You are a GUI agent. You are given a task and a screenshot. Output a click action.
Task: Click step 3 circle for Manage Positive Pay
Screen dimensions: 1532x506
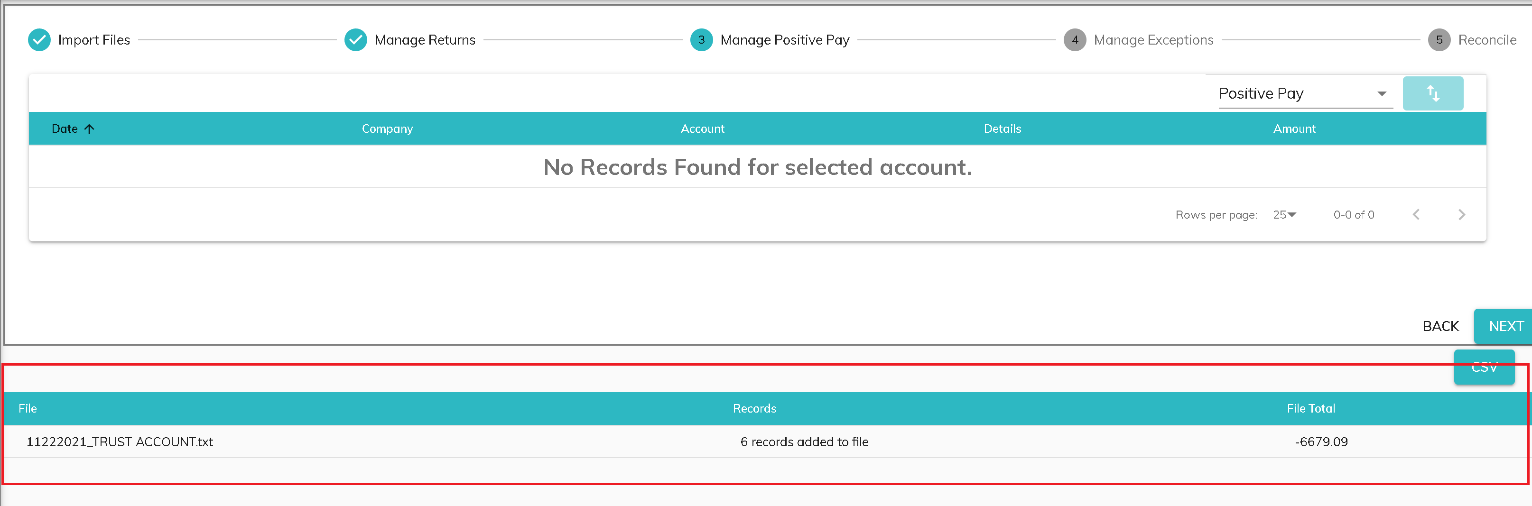(x=701, y=40)
